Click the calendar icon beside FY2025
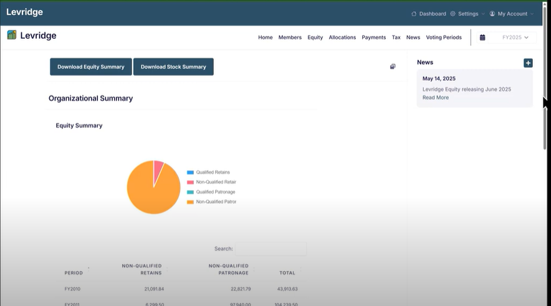551x306 pixels. point(482,37)
